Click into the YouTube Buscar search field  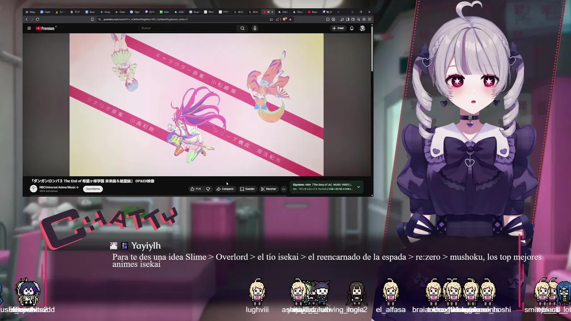coord(187,28)
